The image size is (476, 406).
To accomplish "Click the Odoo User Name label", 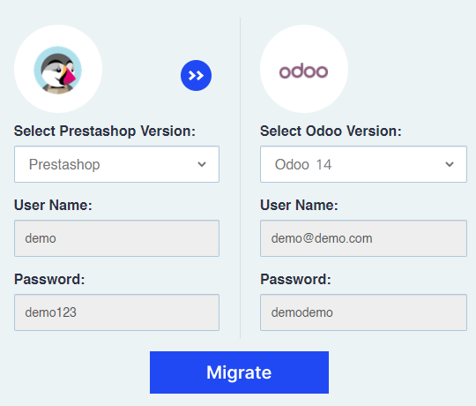I will (x=299, y=205).
